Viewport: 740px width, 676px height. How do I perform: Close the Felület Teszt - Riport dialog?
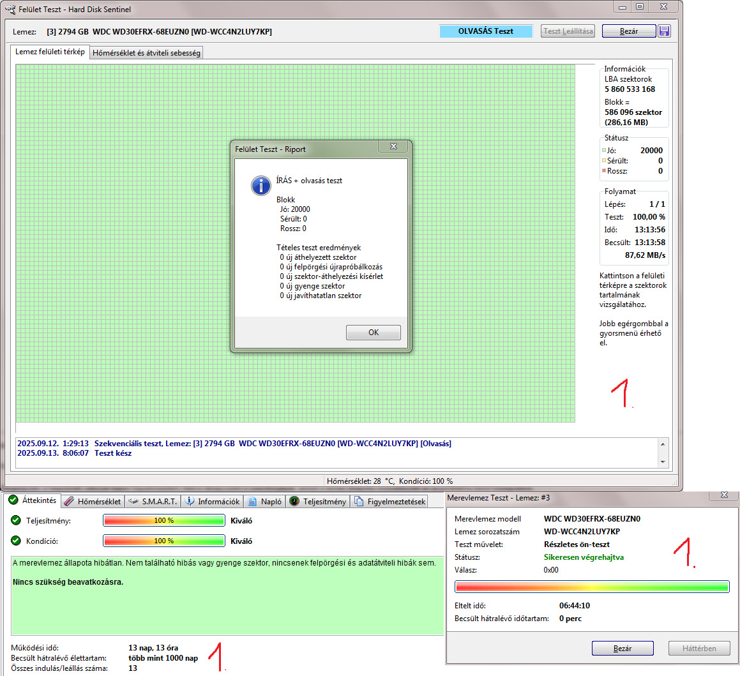(393, 146)
